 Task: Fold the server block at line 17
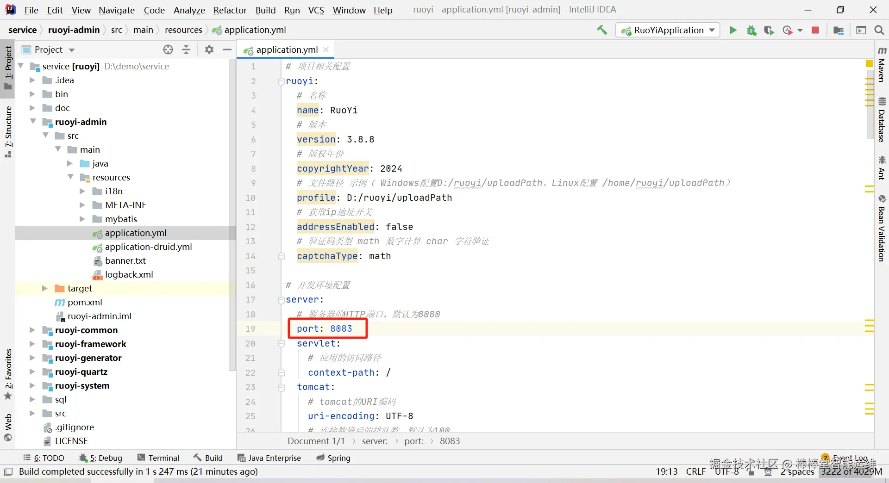(x=281, y=300)
